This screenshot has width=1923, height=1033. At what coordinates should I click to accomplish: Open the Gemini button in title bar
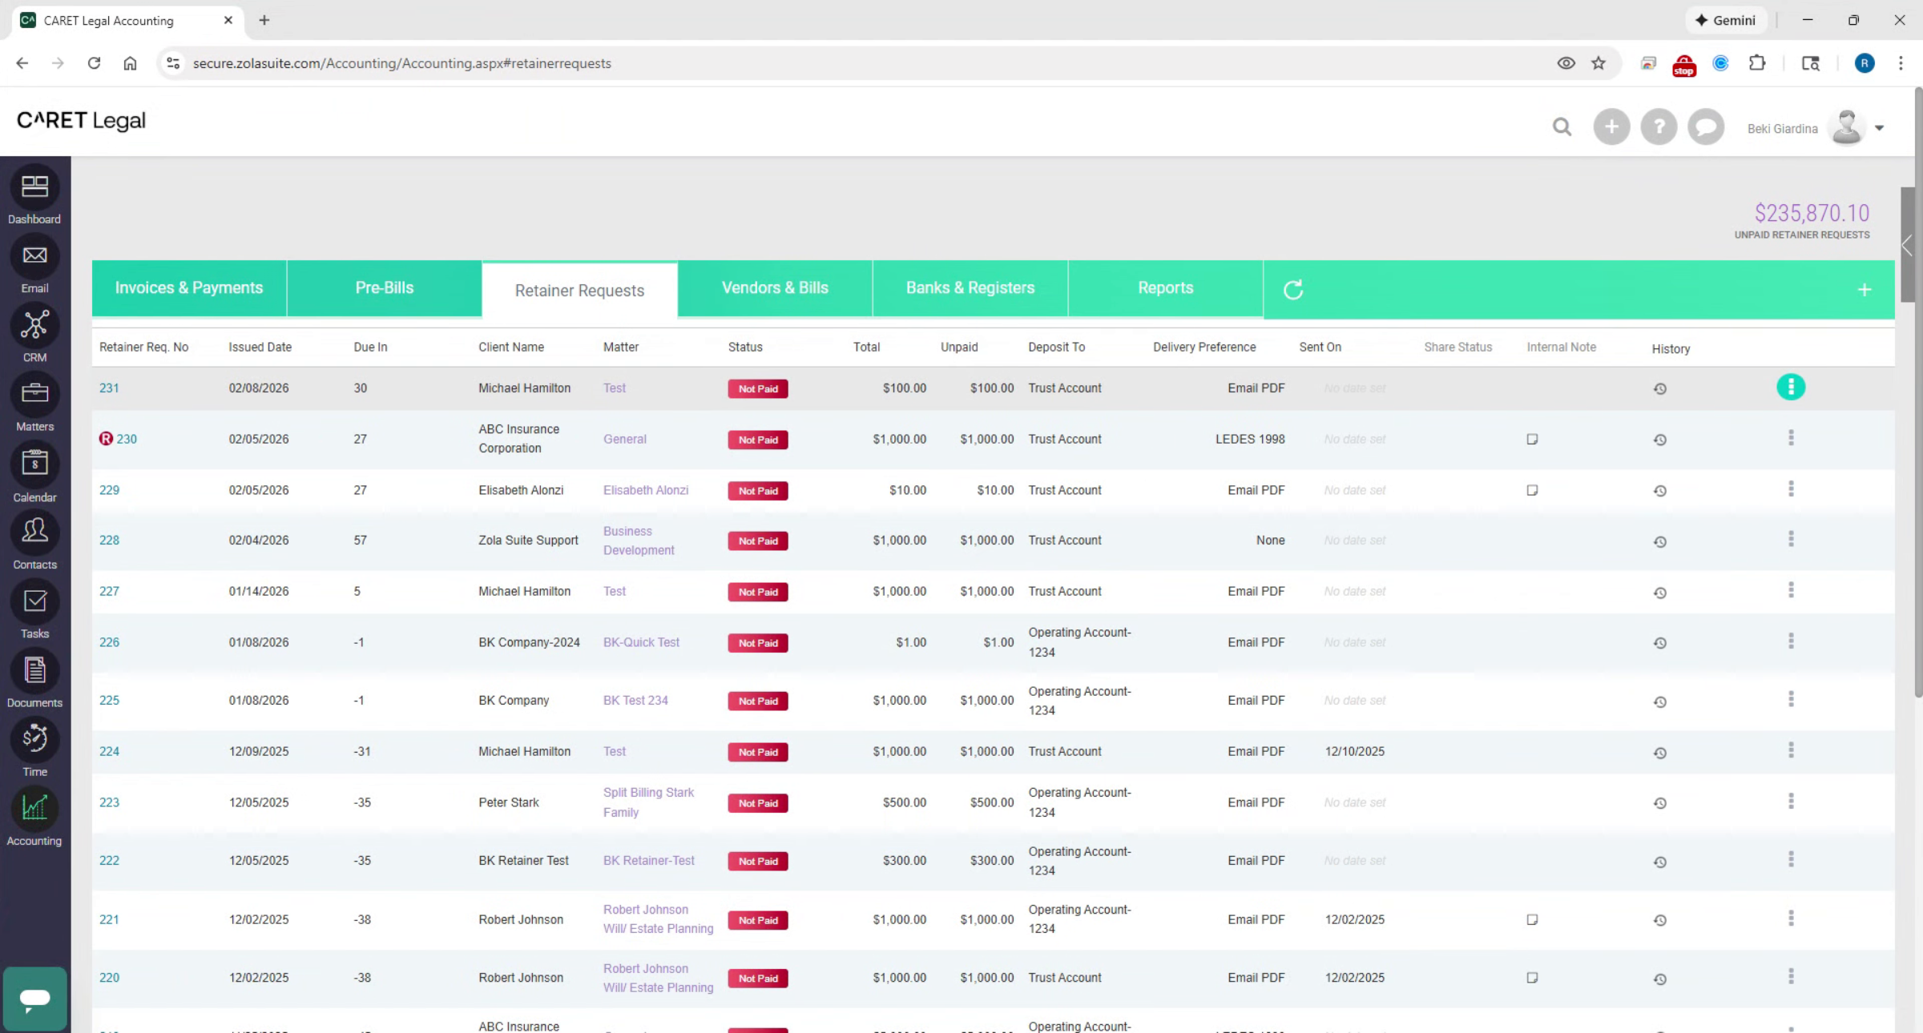[1725, 20]
